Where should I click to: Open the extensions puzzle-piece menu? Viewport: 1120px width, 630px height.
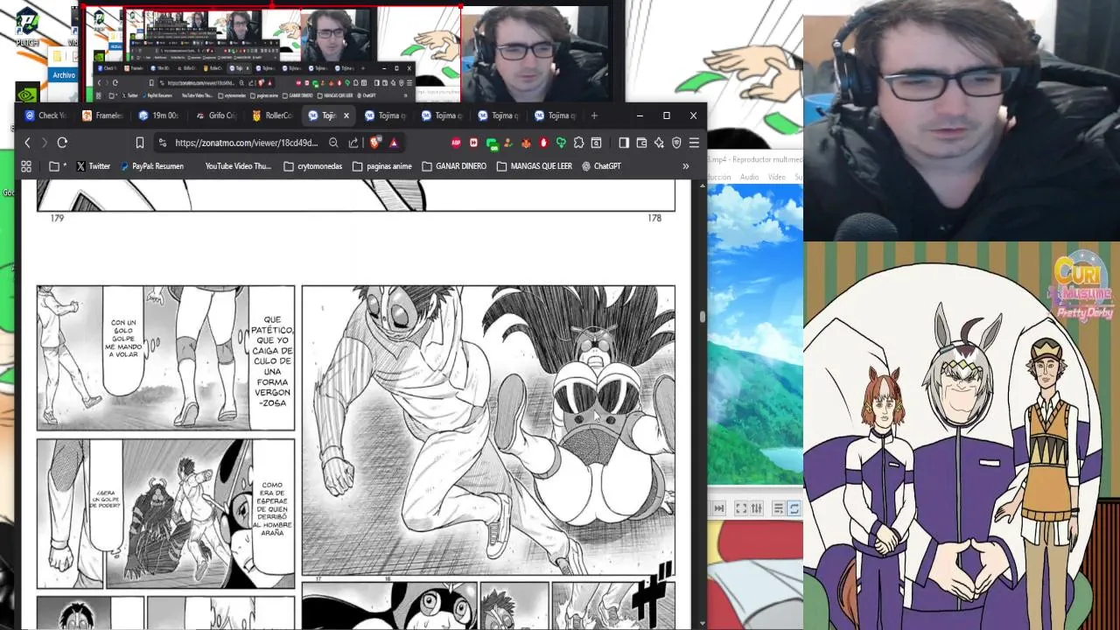click(578, 143)
